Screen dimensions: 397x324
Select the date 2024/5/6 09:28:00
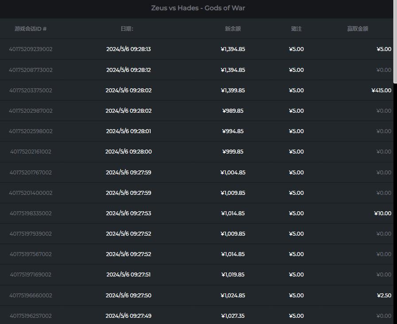point(128,152)
